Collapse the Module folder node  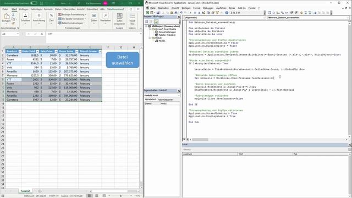pyautogui.click(x=150, y=38)
